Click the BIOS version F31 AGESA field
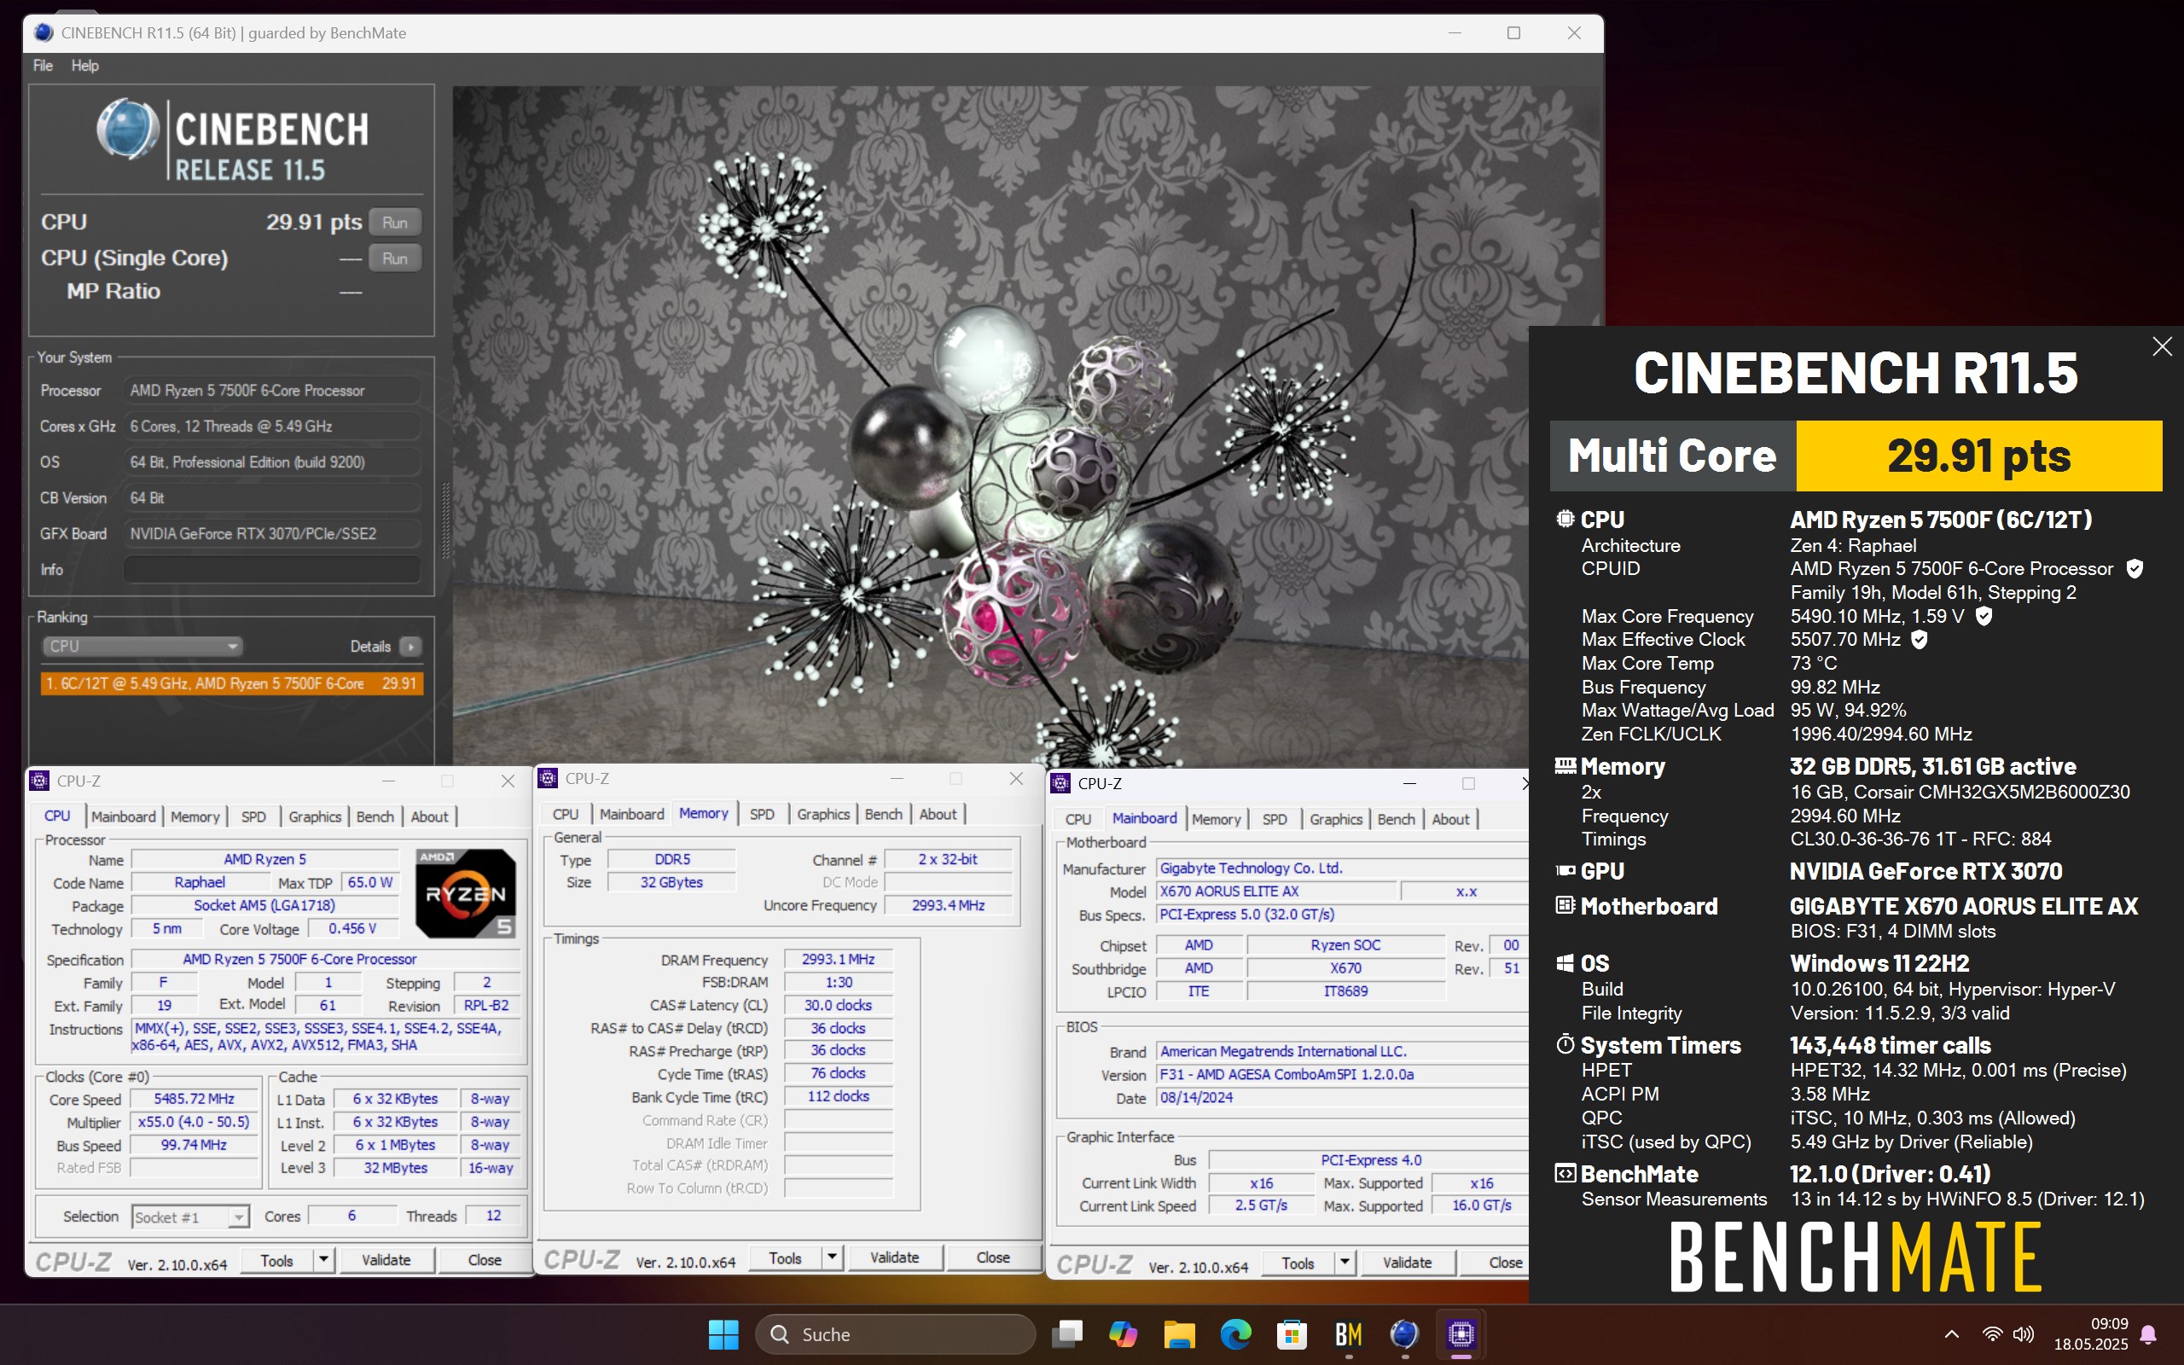2184x1365 pixels. click(x=1341, y=1074)
